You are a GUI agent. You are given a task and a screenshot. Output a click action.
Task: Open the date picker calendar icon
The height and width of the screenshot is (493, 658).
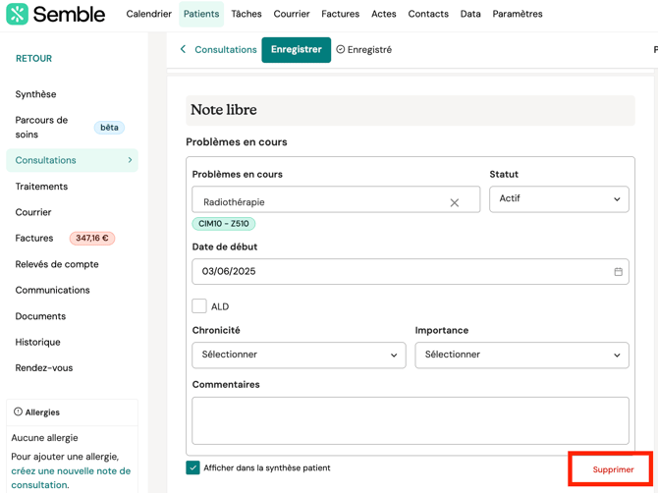point(618,272)
